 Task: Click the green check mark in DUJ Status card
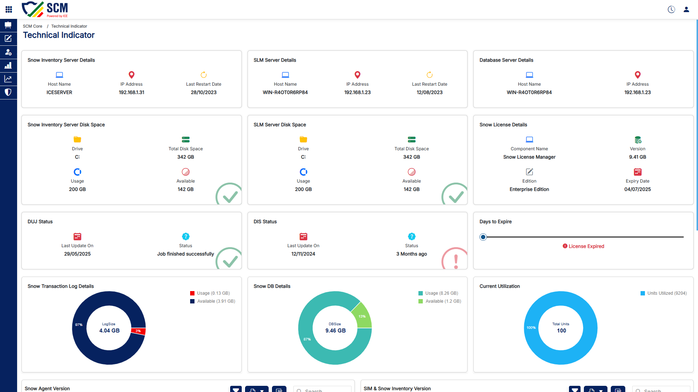(x=229, y=258)
